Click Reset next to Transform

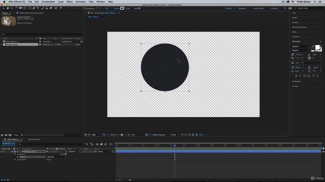(x=49, y=160)
